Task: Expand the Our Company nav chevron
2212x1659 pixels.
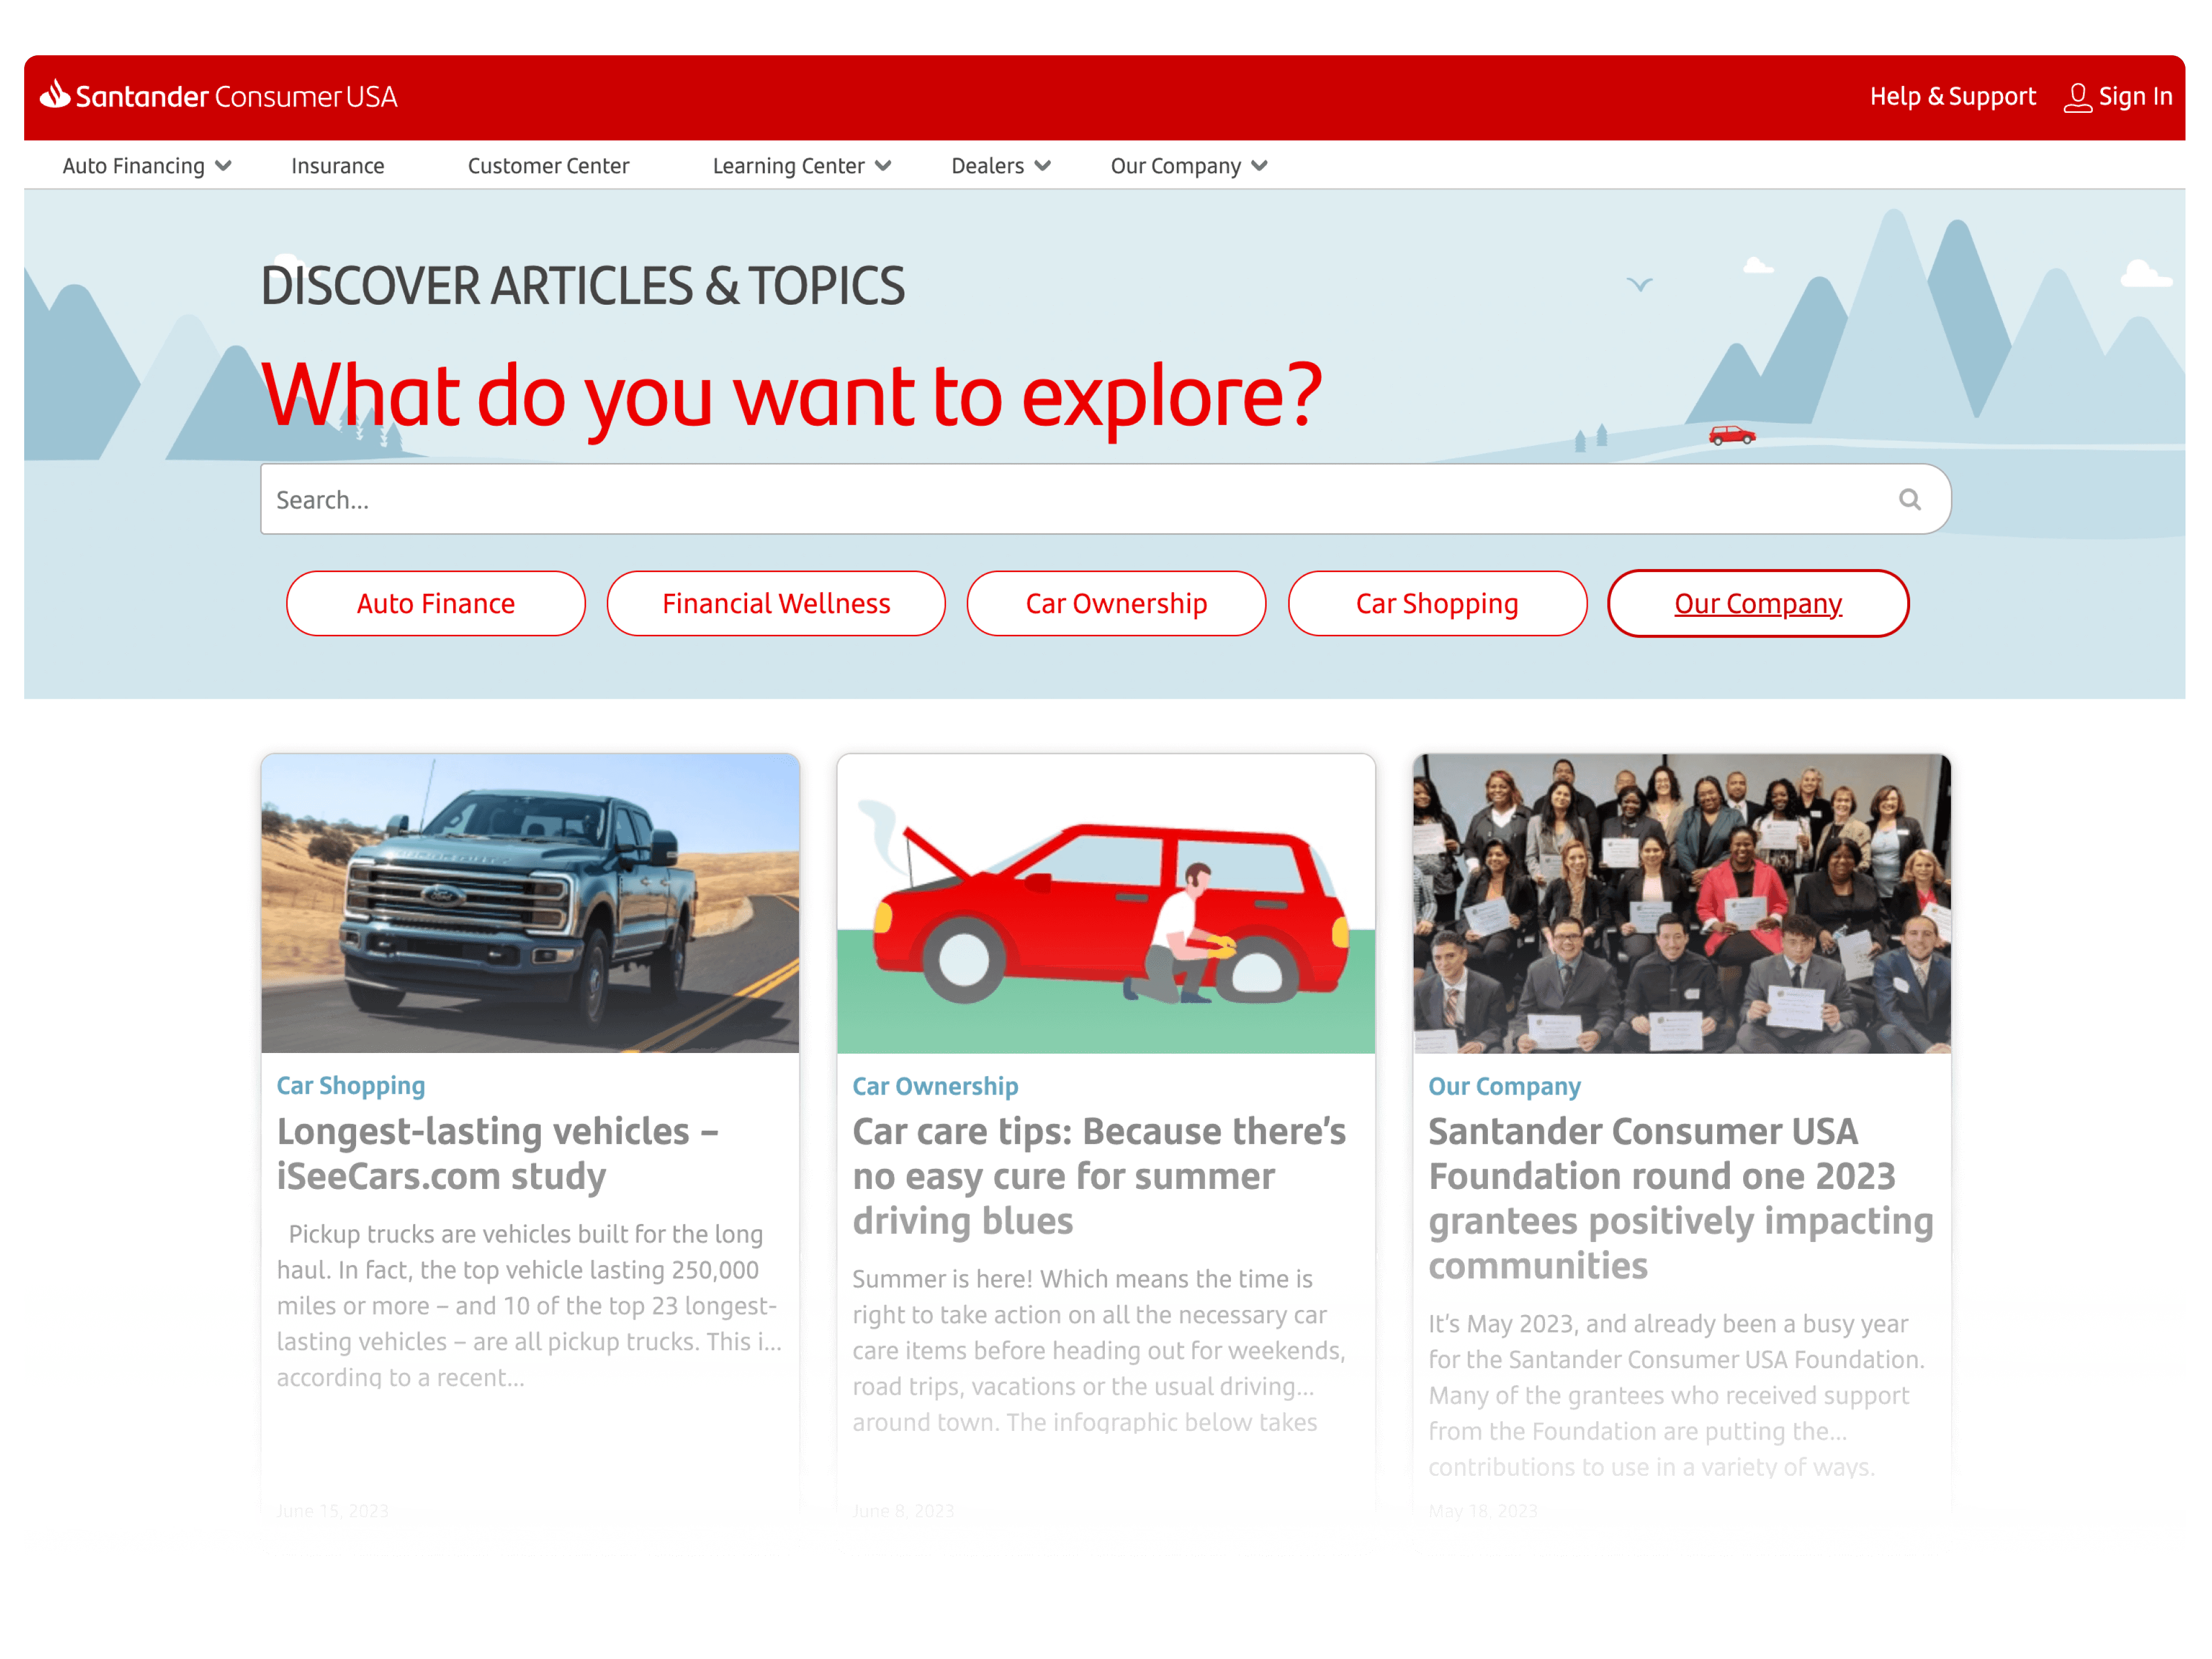Action: [1260, 166]
